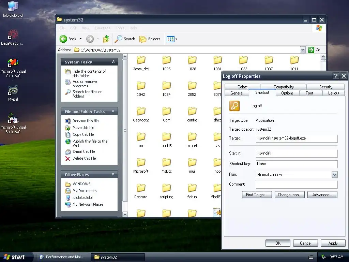Switch to the Font tab
The height and width of the screenshot is (262, 349).
[309, 93]
